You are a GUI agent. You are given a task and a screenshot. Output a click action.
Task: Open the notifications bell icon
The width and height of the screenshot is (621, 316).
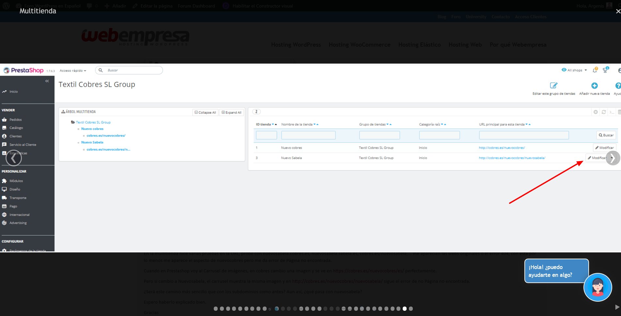595,70
